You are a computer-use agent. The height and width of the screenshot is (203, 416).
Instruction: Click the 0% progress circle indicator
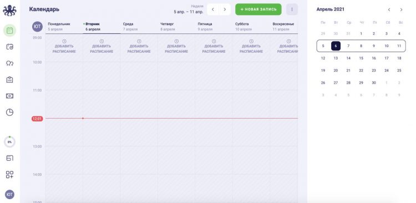click(9, 142)
